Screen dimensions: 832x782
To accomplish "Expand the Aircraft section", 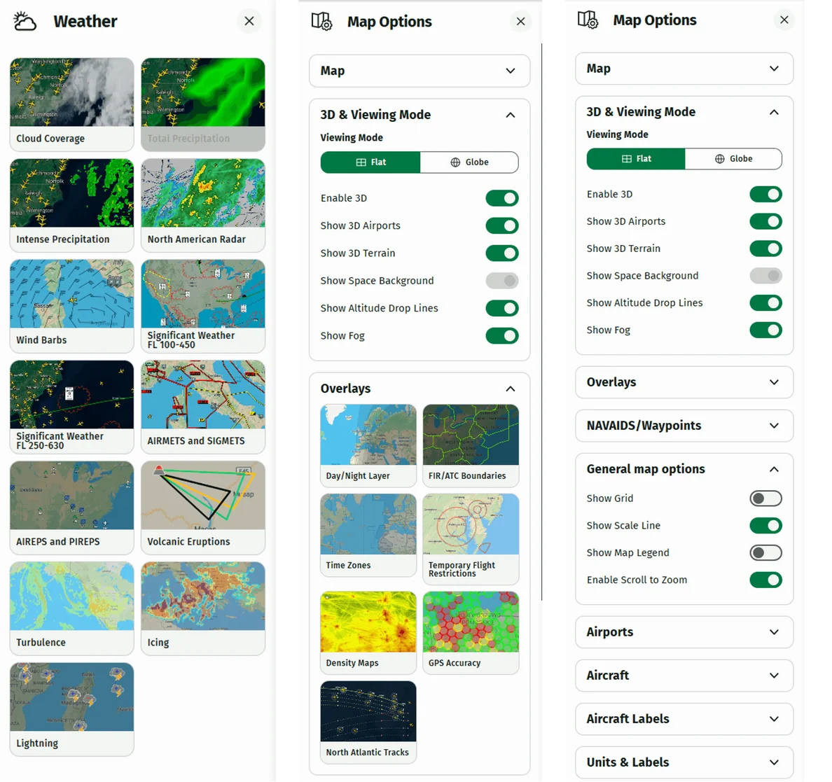I will (684, 676).
